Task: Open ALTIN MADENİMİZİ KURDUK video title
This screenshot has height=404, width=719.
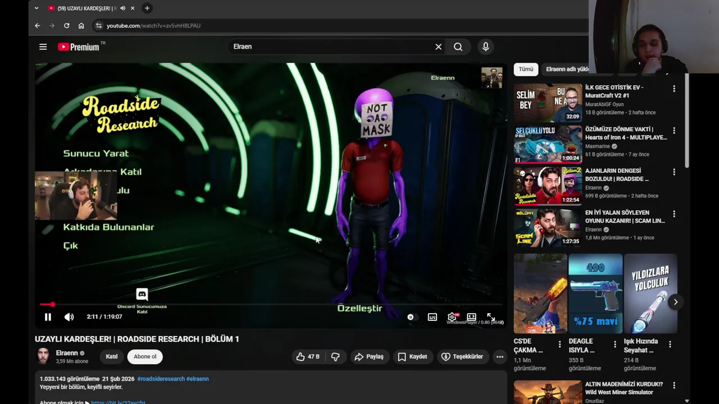Action: (624, 388)
